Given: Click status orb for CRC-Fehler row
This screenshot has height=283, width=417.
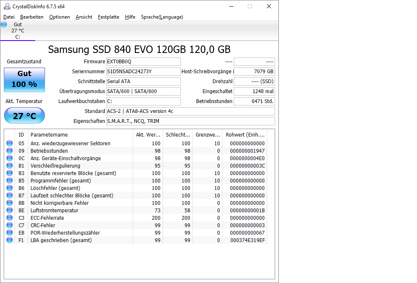Looking at the screenshot, I should [x=10, y=225].
